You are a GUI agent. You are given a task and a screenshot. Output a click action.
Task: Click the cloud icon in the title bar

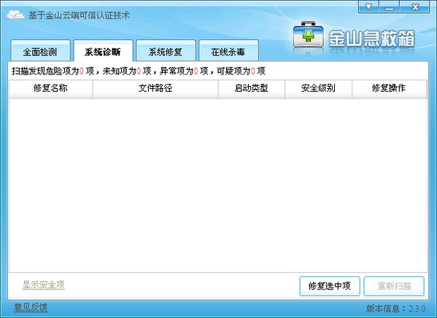15,15
